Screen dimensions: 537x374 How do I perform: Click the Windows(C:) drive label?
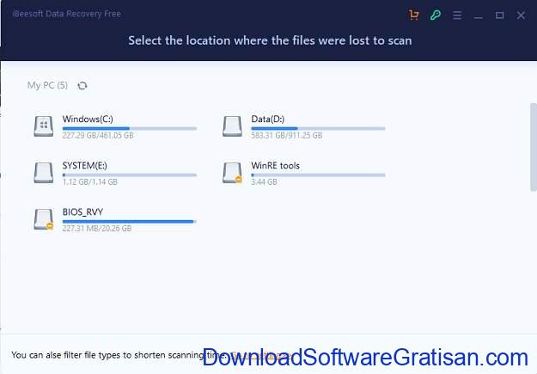point(88,119)
